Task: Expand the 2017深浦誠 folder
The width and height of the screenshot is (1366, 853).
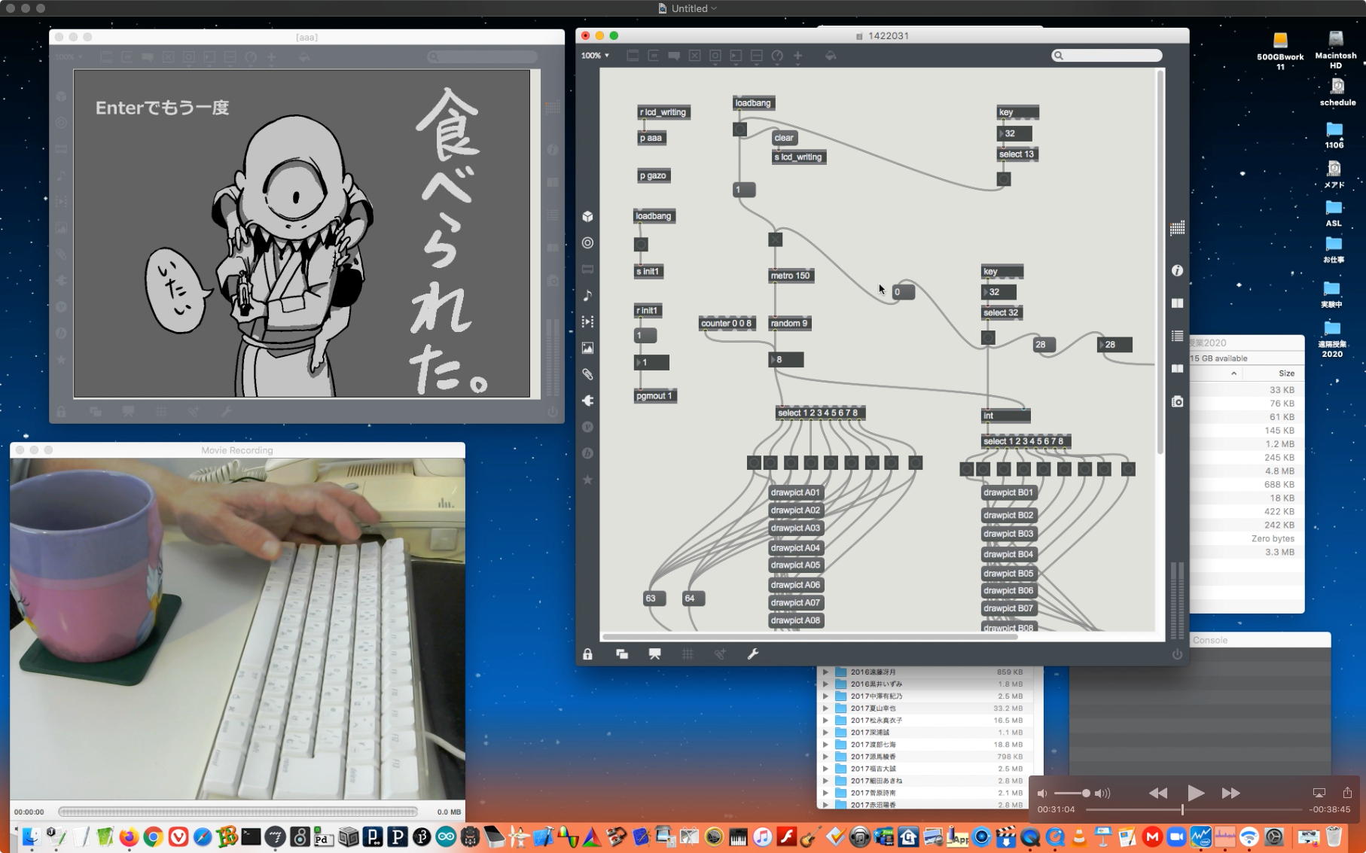Action: tap(825, 733)
